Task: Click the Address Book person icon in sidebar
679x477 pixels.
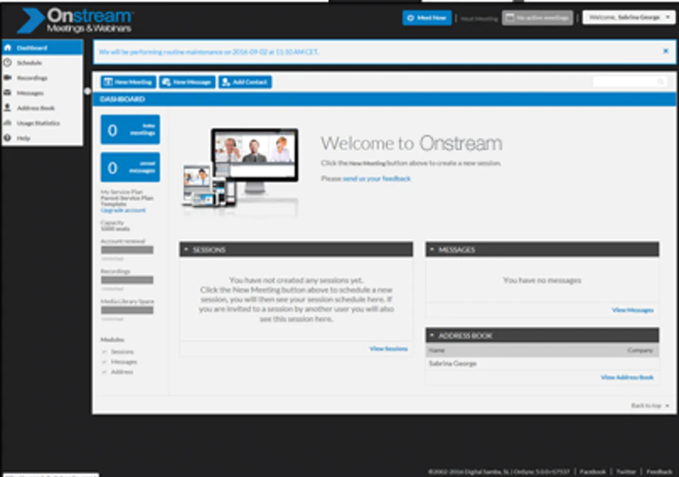Action: point(7,108)
